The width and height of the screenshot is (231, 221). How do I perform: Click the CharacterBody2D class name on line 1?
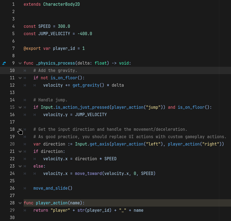pos(61,4)
